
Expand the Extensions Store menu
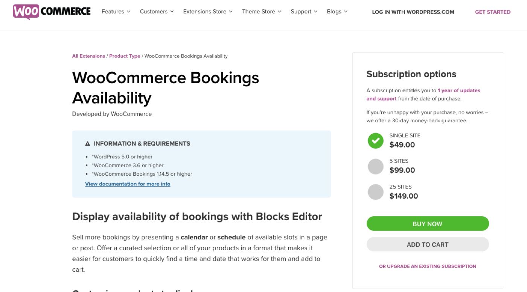point(208,12)
